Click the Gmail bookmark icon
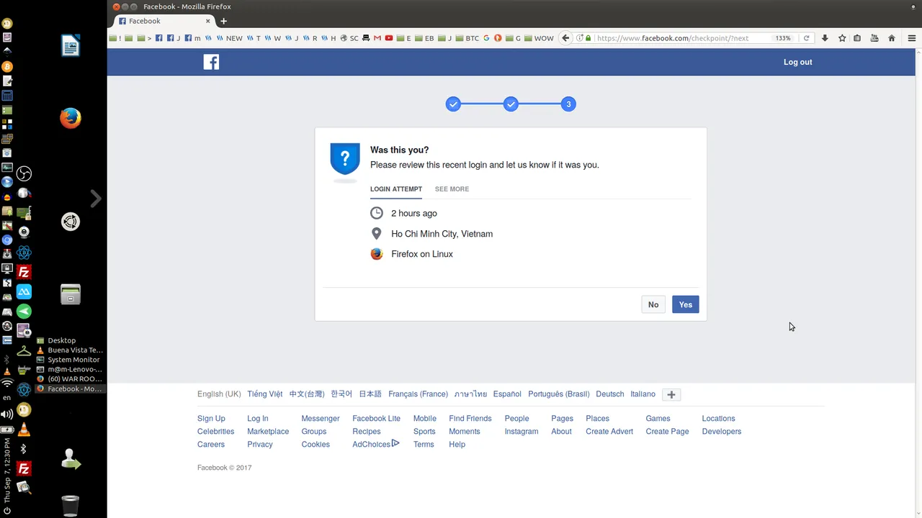The image size is (922, 518). tap(377, 38)
